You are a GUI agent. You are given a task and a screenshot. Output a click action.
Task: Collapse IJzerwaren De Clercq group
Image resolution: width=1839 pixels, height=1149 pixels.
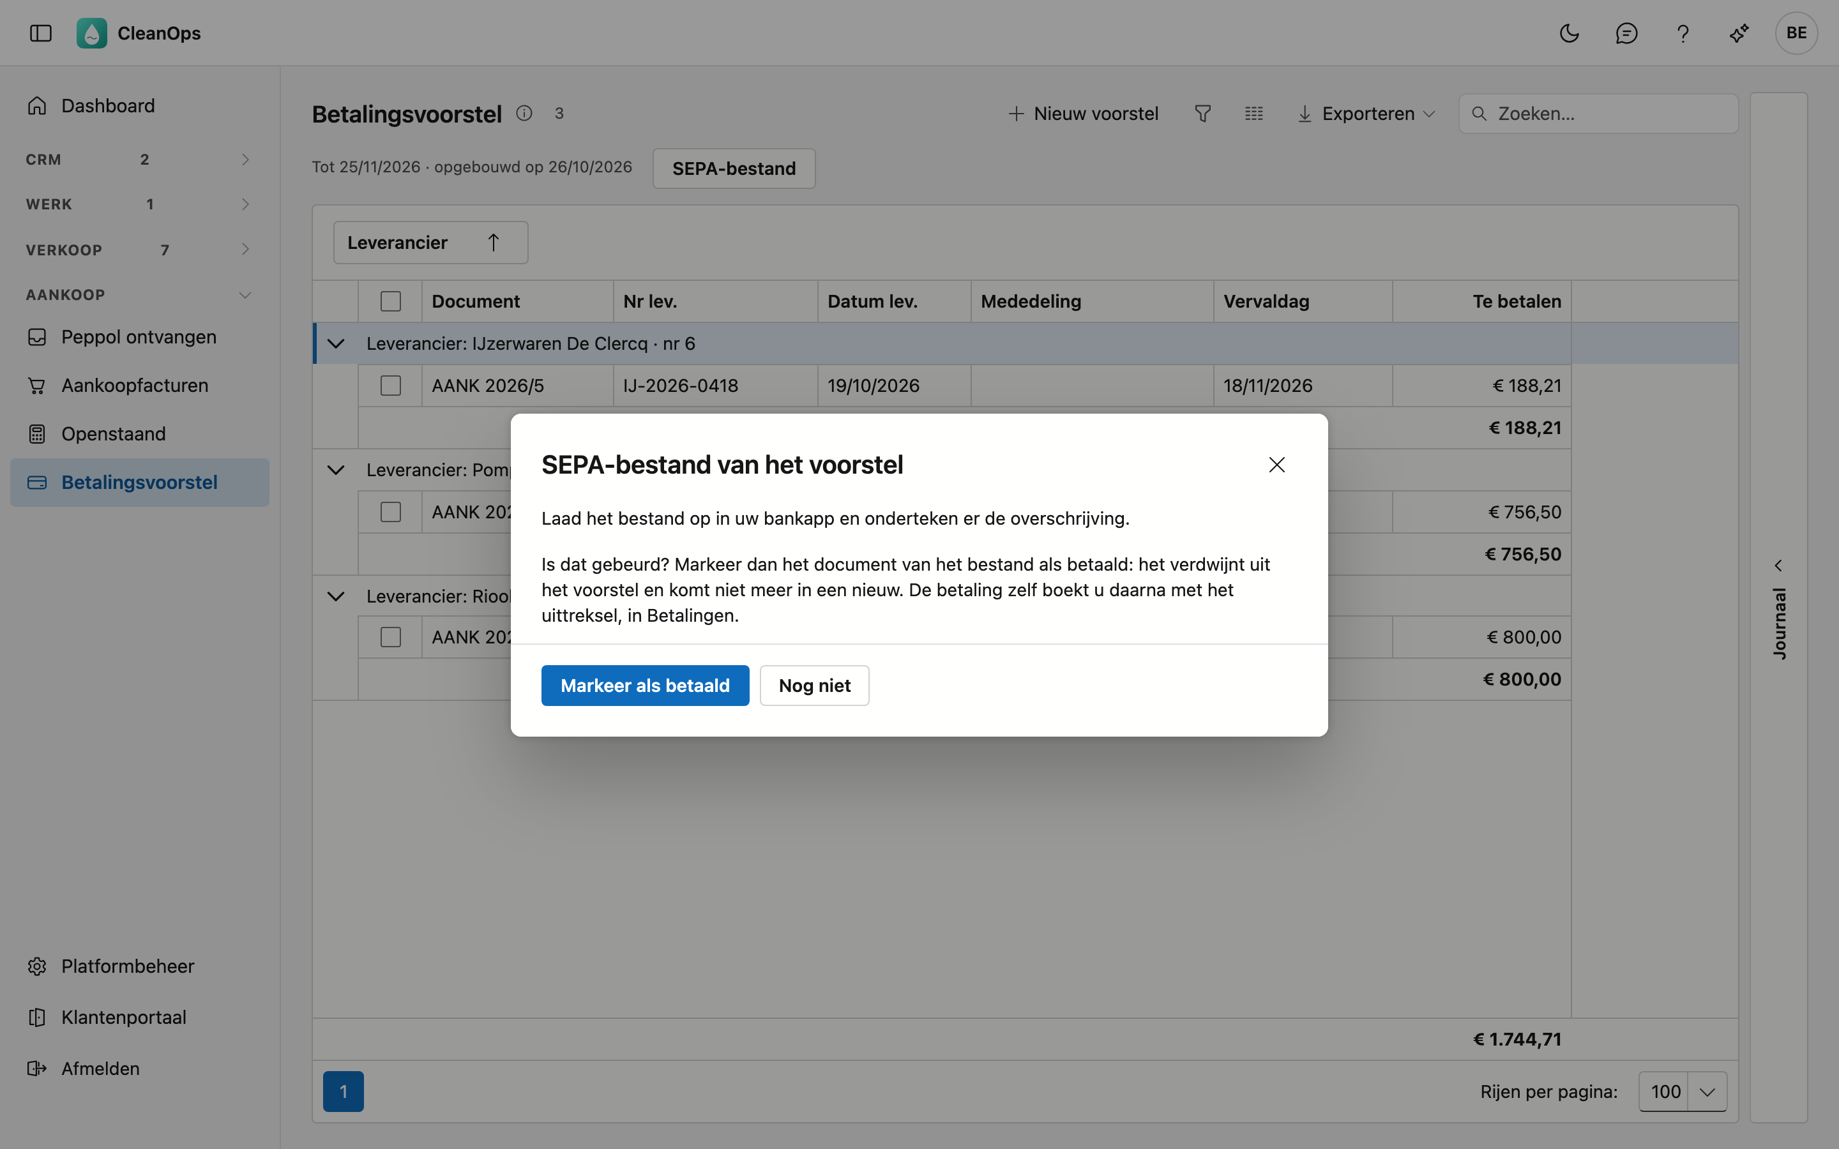coord(336,343)
